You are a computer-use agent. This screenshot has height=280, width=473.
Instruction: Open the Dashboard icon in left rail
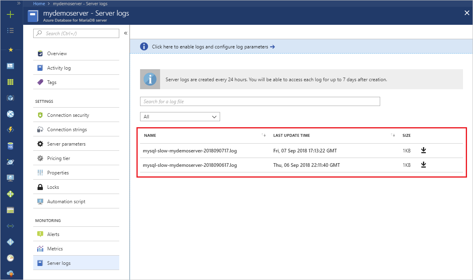click(x=10, y=66)
